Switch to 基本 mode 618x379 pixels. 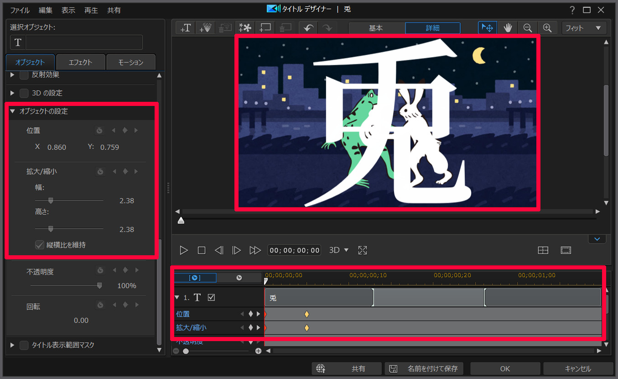point(376,28)
